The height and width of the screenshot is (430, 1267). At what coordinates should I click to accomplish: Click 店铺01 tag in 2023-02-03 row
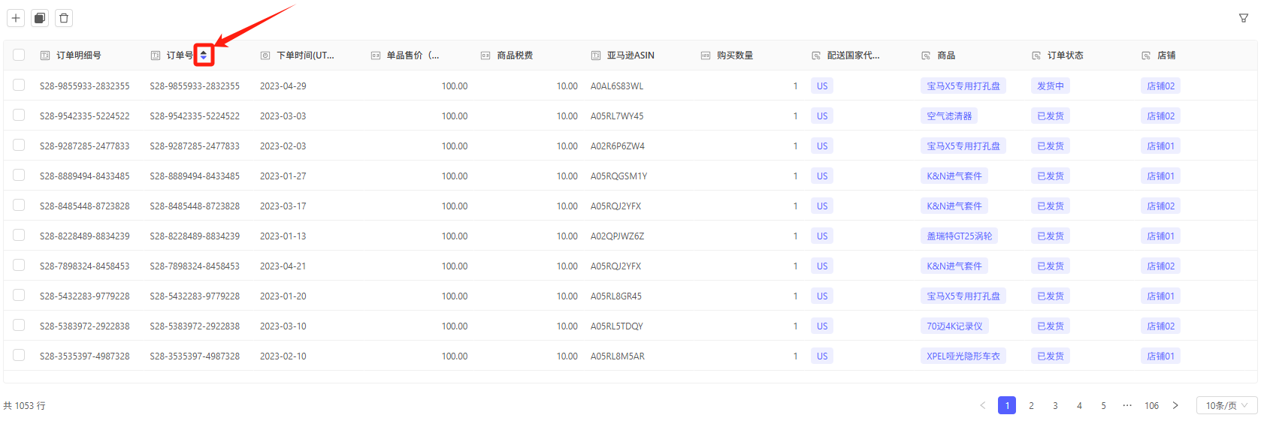coord(1160,146)
